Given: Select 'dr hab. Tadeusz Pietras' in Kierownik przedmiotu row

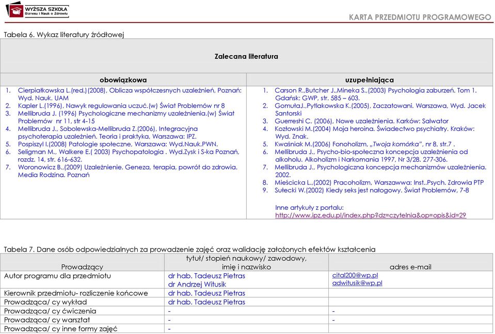Looking at the screenshot, I should [x=206, y=293].
